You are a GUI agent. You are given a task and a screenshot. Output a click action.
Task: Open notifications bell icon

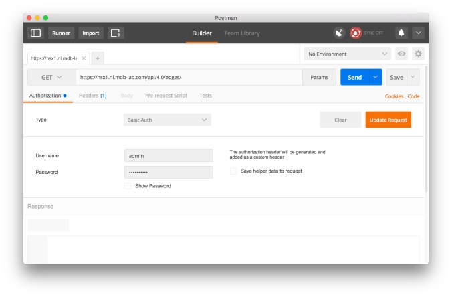(x=401, y=33)
